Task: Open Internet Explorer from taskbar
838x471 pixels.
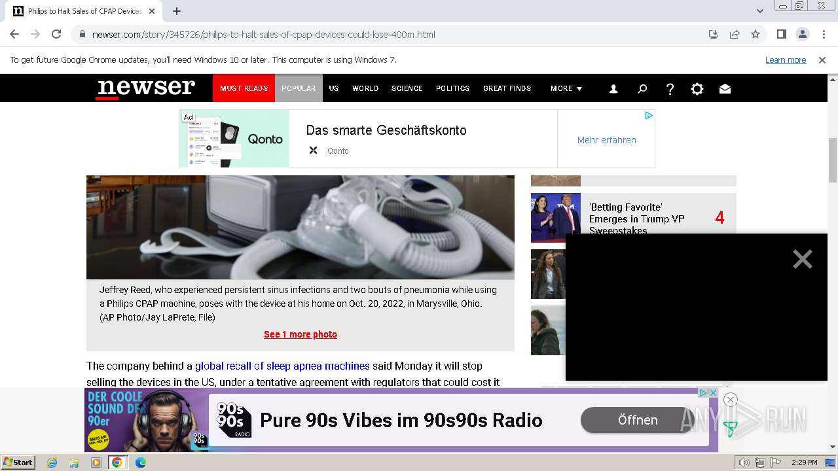Action: [52, 462]
